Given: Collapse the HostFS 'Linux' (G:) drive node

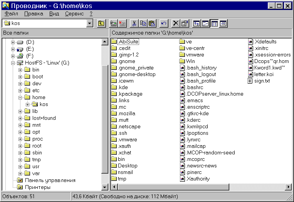Looking at the screenshot, I should (x=13, y=63).
